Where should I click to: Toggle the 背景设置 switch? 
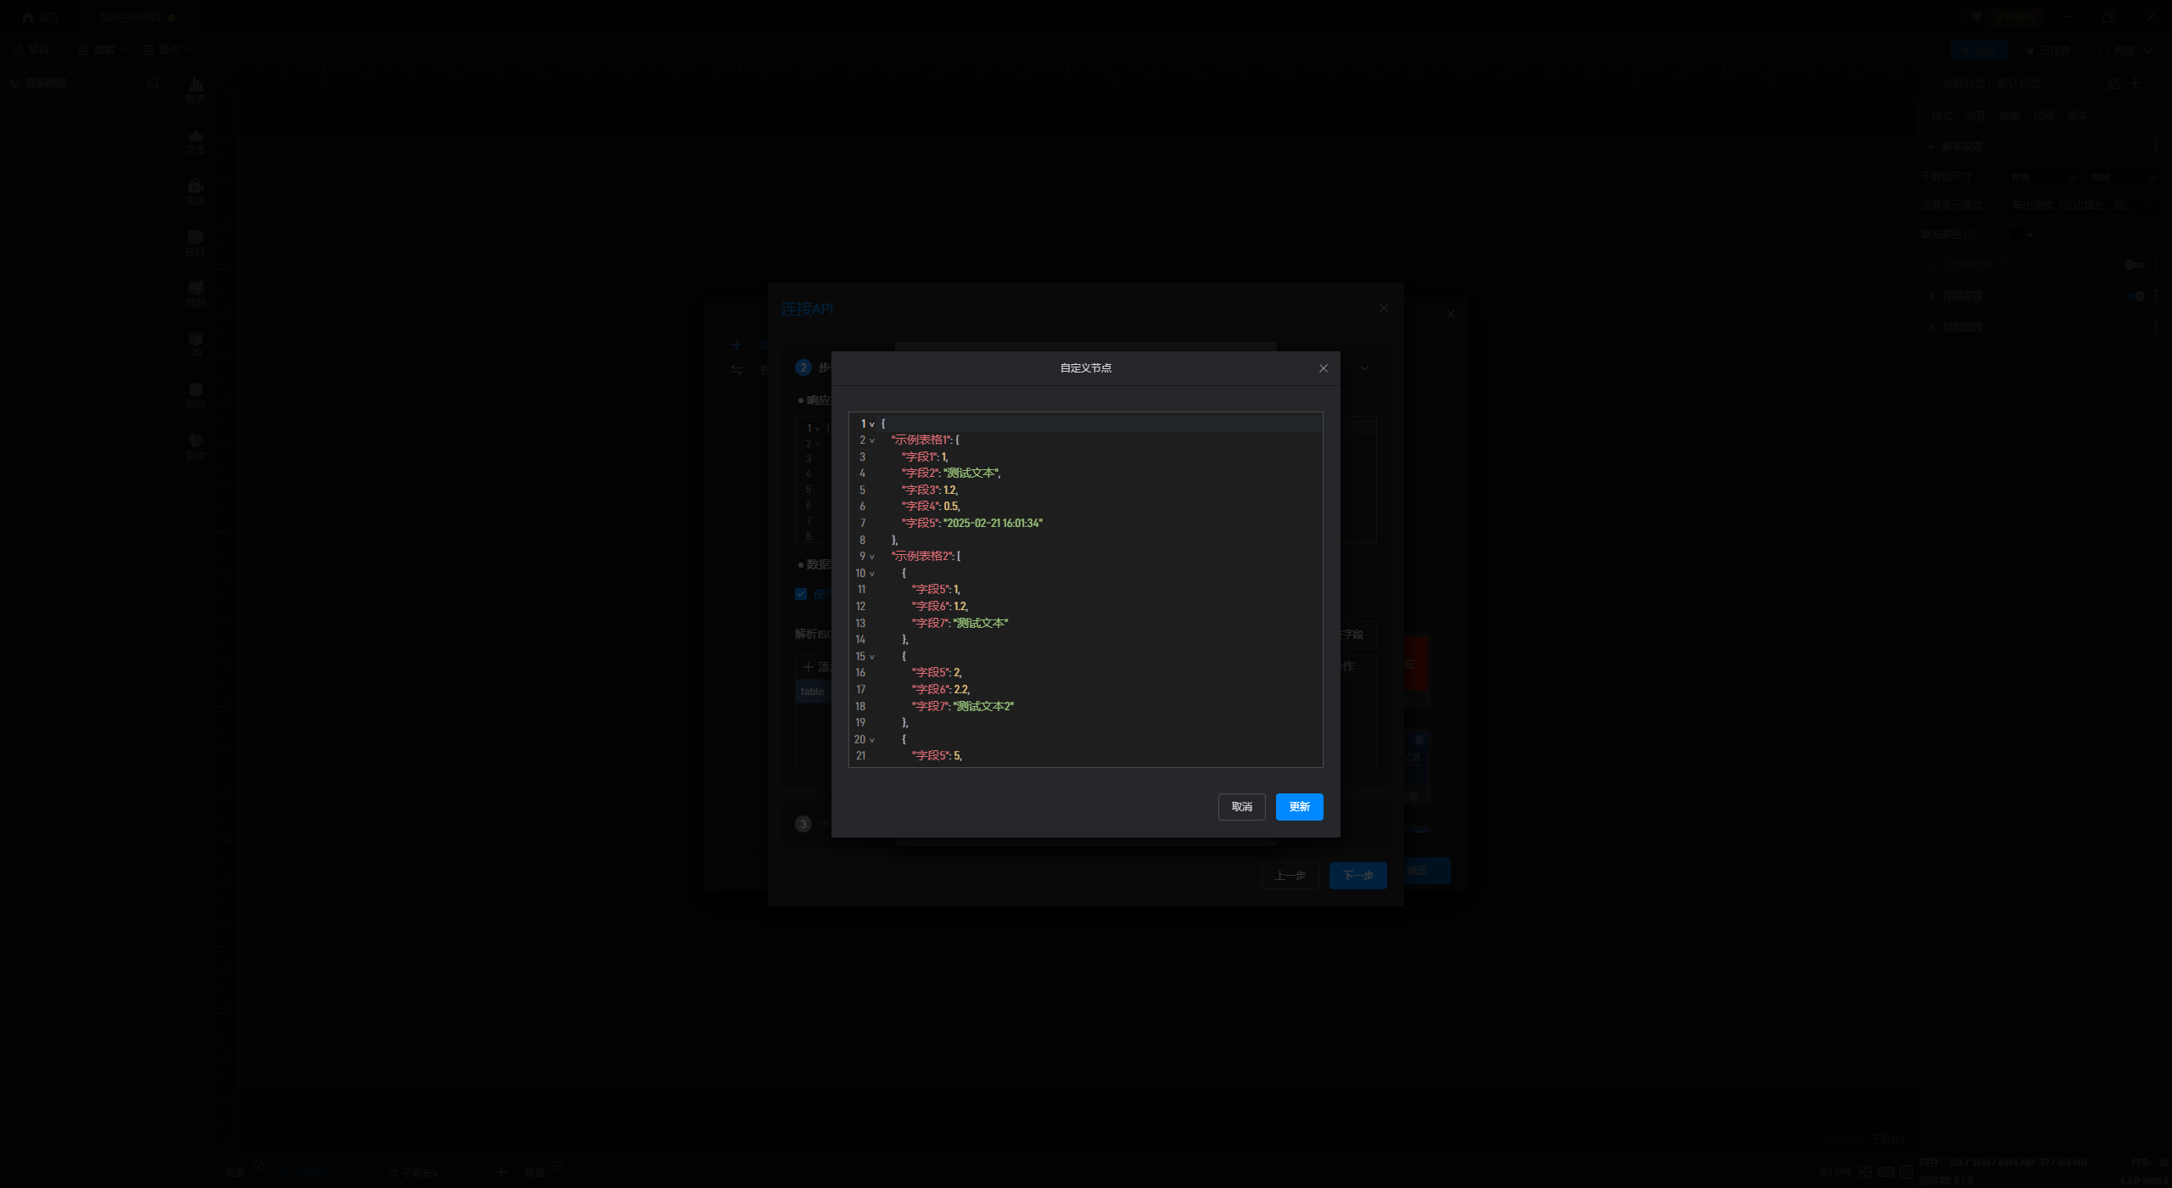[2136, 296]
